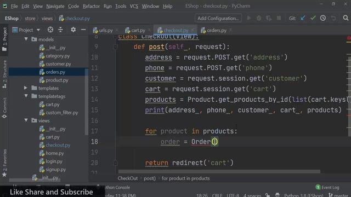Toggle the 1: Project tool window
The image size is (351, 197).
[4, 39]
